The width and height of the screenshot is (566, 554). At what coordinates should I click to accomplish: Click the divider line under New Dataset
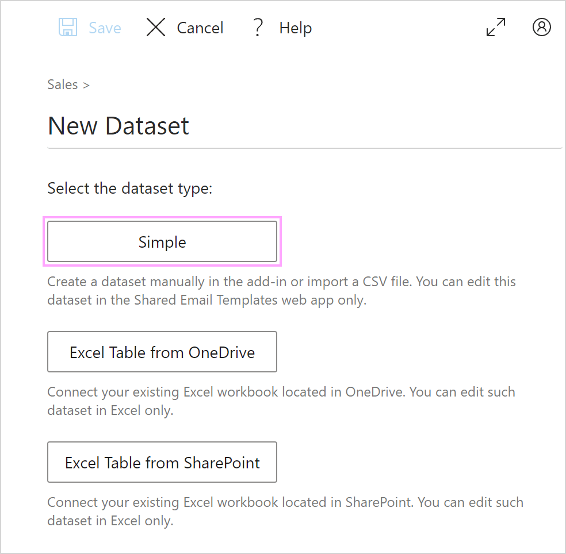(x=305, y=148)
